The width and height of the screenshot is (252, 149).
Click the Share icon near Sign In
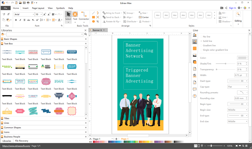(226, 8)
